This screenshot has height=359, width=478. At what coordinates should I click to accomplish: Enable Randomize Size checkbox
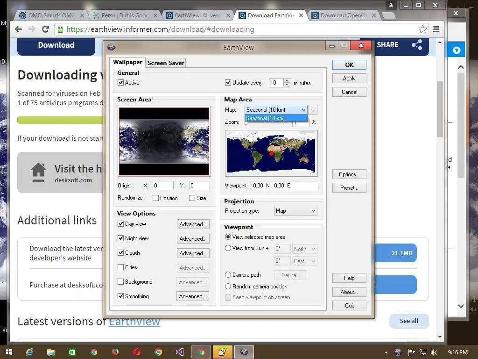tap(192, 198)
